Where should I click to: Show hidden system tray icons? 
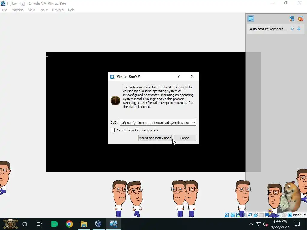[x=251, y=224]
